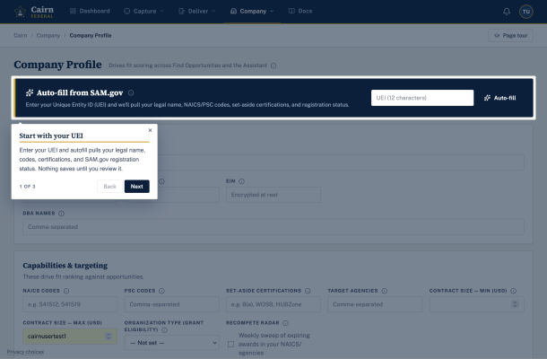Open the Deliver menu
547x359 pixels.
(x=197, y=11)
